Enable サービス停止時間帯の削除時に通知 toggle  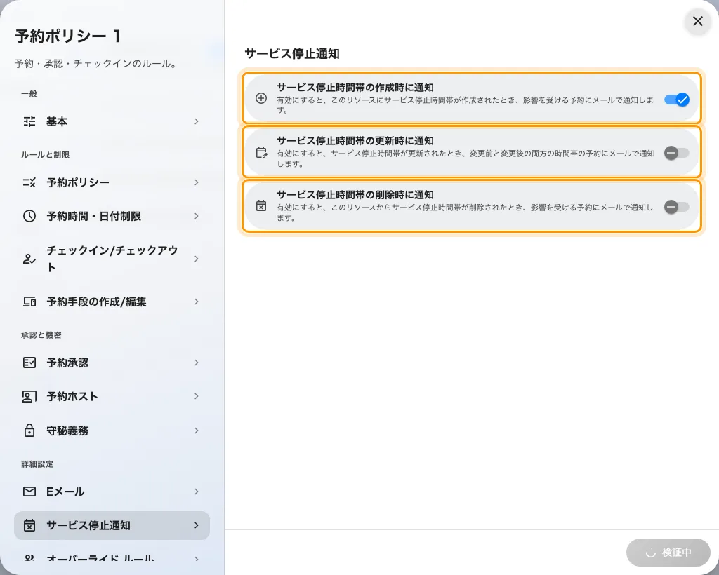(x=677, y=207)
